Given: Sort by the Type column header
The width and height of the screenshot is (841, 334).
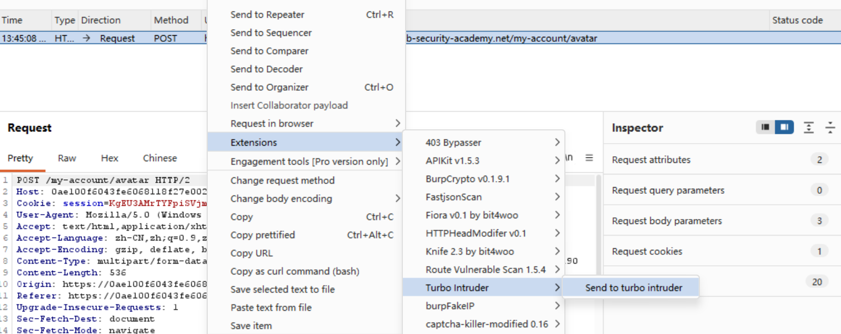Looking at the screenshot, I should [x=64, y=20].
